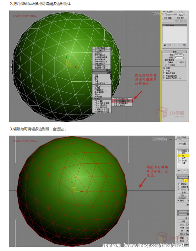Pin the stack icon below the 可编辑多边形 tree
The width and height of the screenshot is (196, 251).
179,171
